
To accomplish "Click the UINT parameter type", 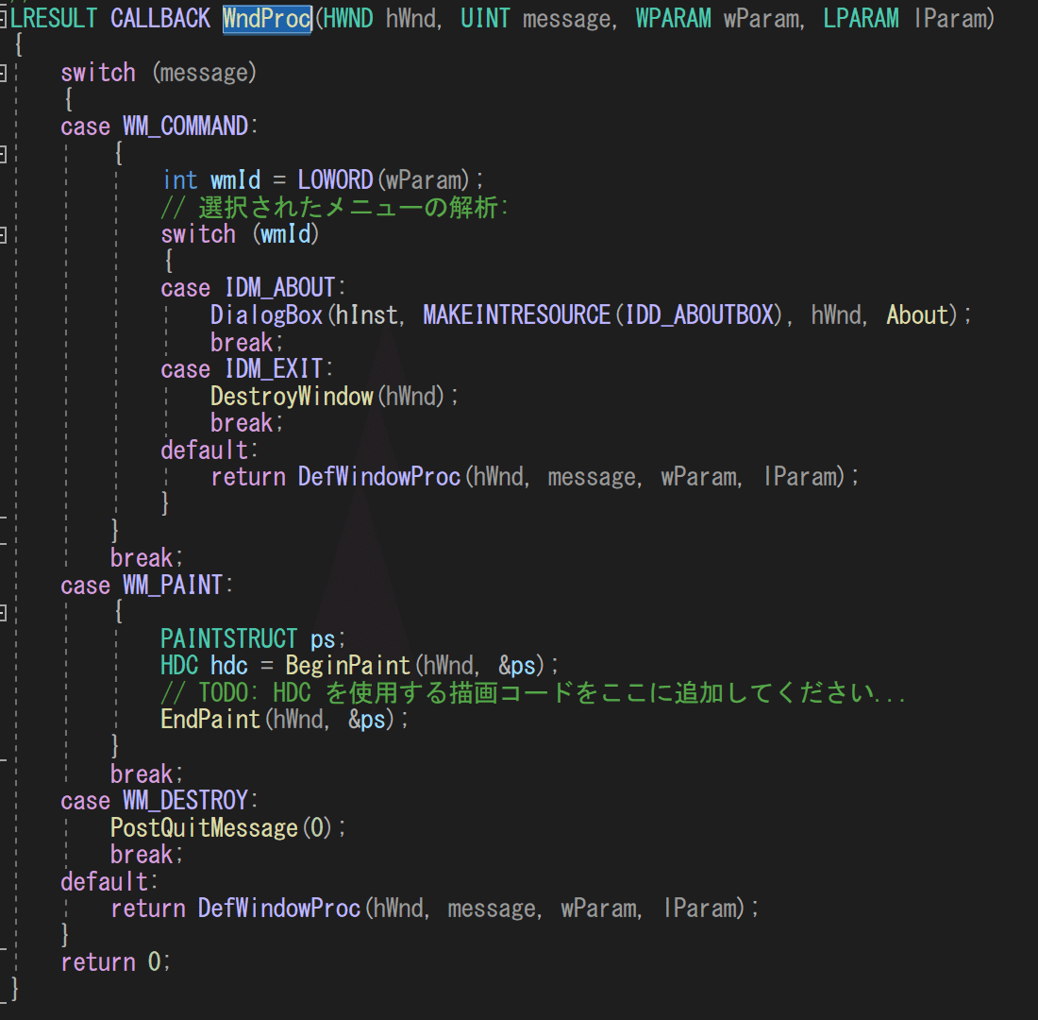I will click(x=485, y=19).
